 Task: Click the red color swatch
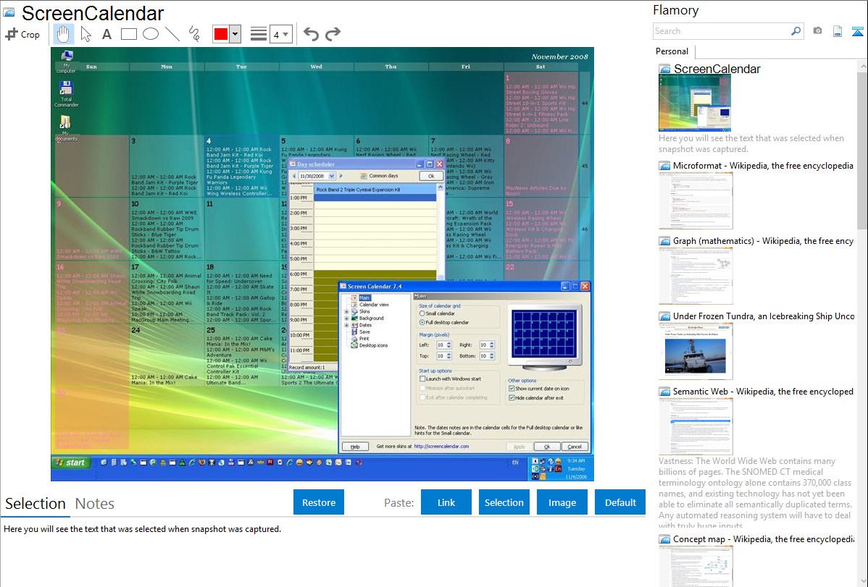[221, 34]
